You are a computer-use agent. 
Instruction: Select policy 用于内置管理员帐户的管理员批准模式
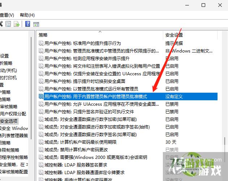tap(96, 96)
